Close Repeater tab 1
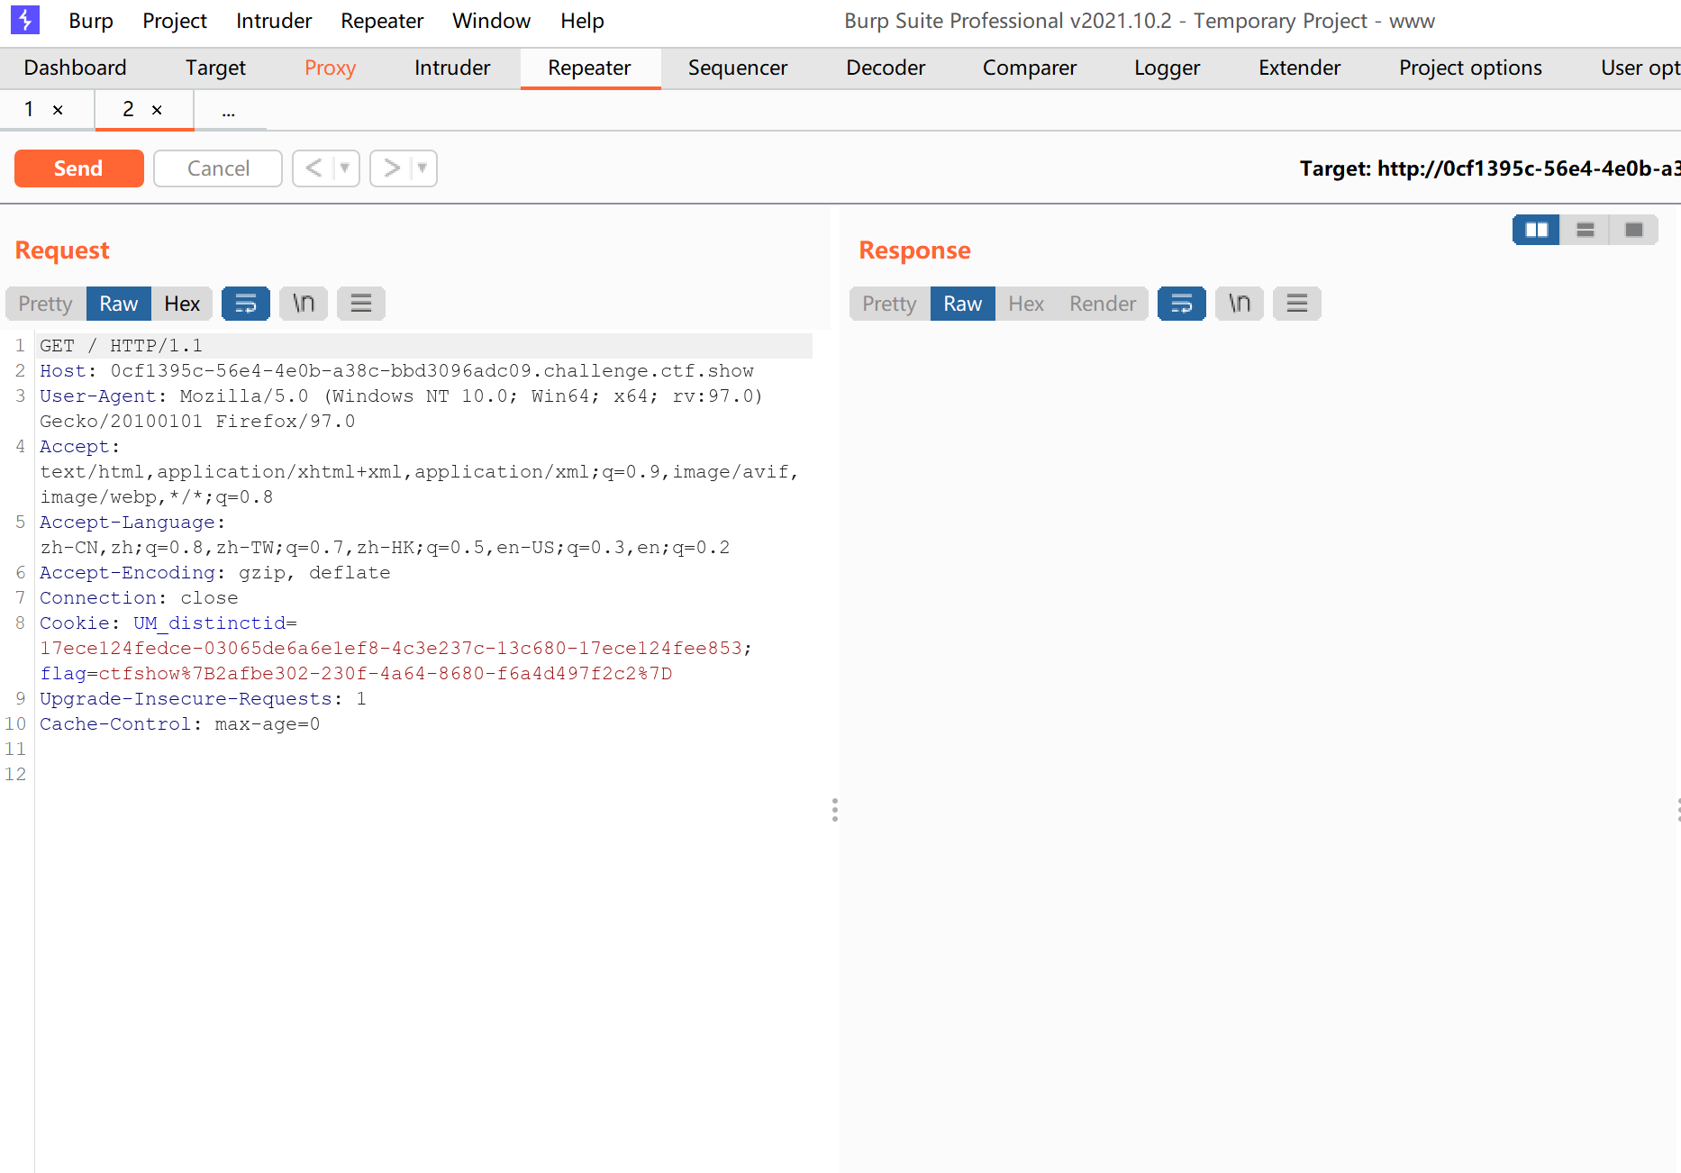Image resolution: width=1681 pixels, height=1173 pixels. coord(58,110)
